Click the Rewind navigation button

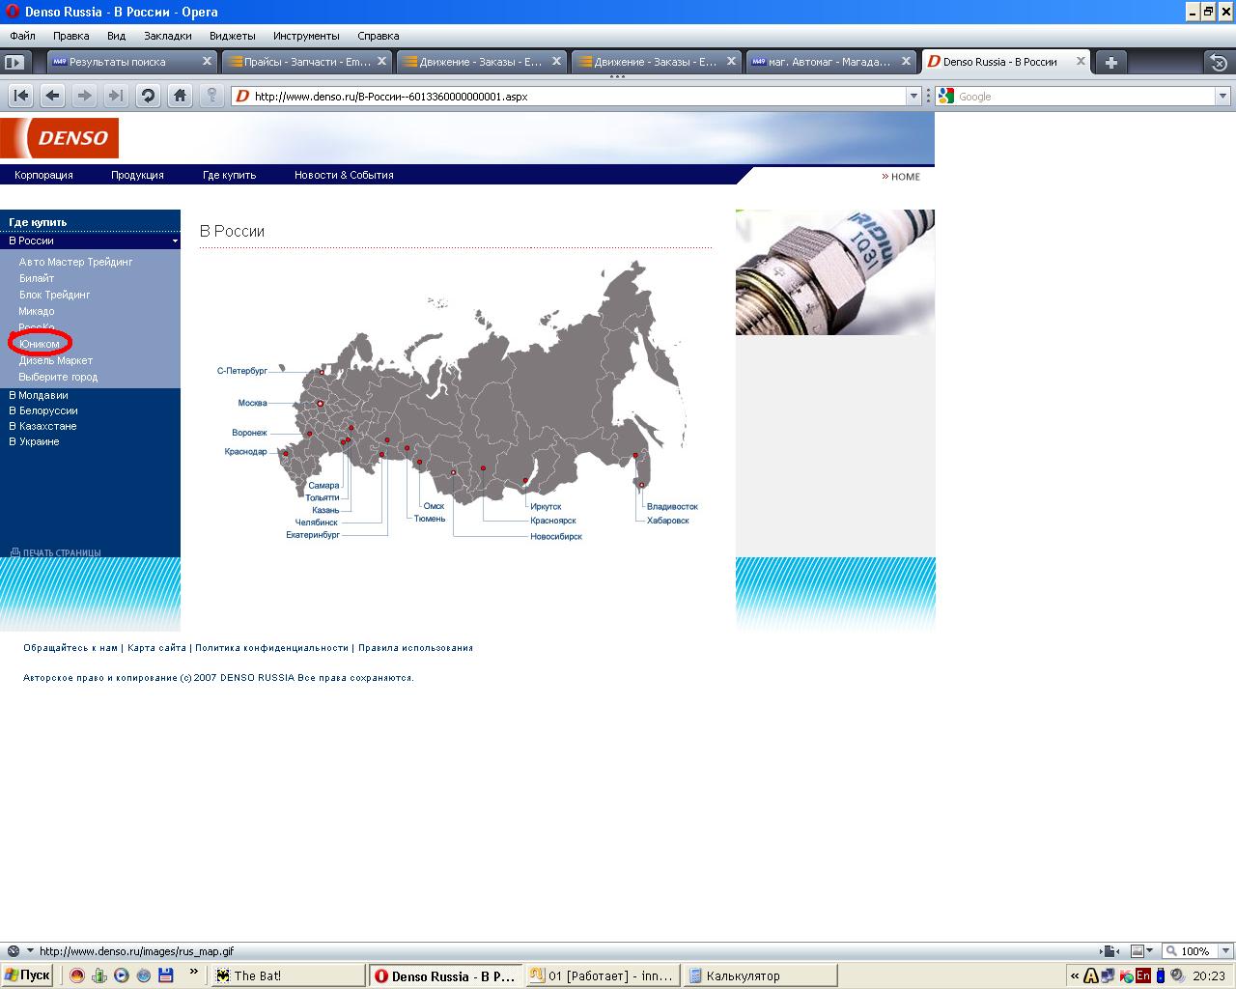point(21,96)
